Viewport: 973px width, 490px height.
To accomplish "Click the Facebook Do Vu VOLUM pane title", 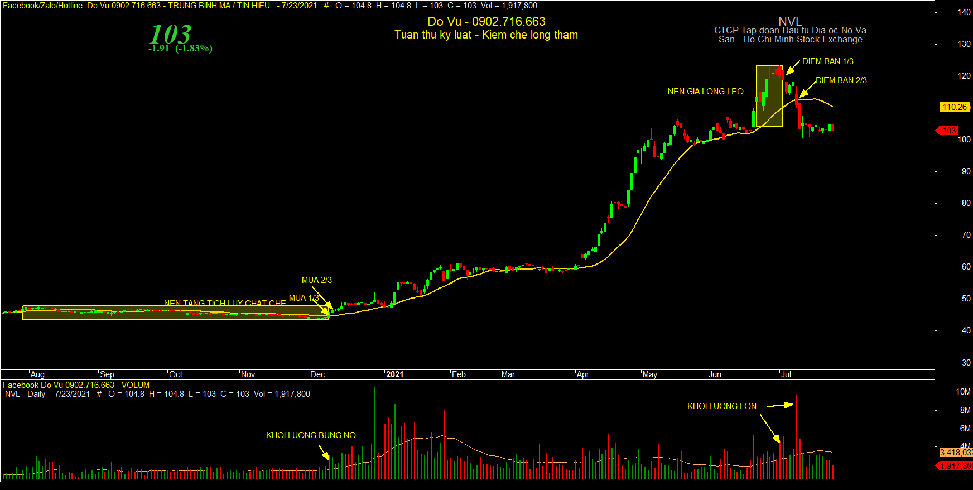I will [76, 385].
